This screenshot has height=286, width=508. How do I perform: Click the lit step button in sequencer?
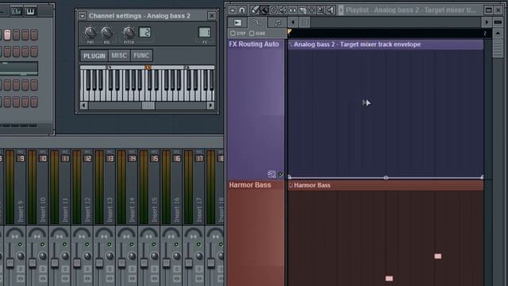pyautogui.click(x=7, y=35)
